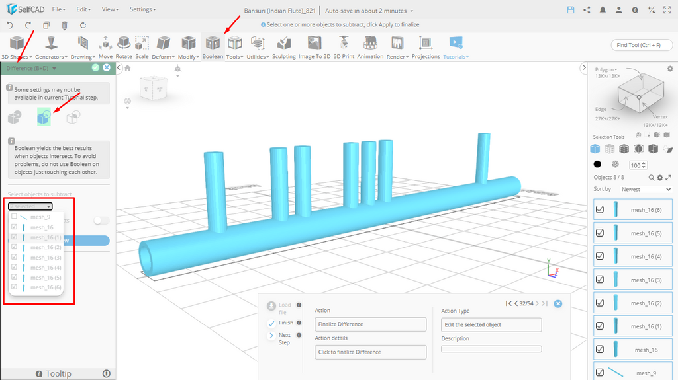This screenshot has width=678, height=380.
Task: Uncheck mesh_16 (6) in objects panel
Action: point(600,209)
